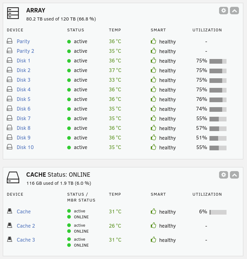247x259 pixels.
Task: Click the Disk 9 utilization bar at 51%
Action: 218,138
